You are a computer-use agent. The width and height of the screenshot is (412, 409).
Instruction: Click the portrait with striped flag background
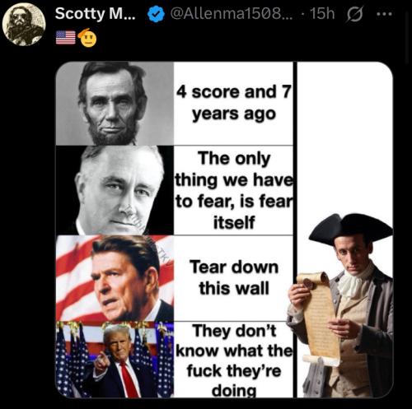pos(115,278)
